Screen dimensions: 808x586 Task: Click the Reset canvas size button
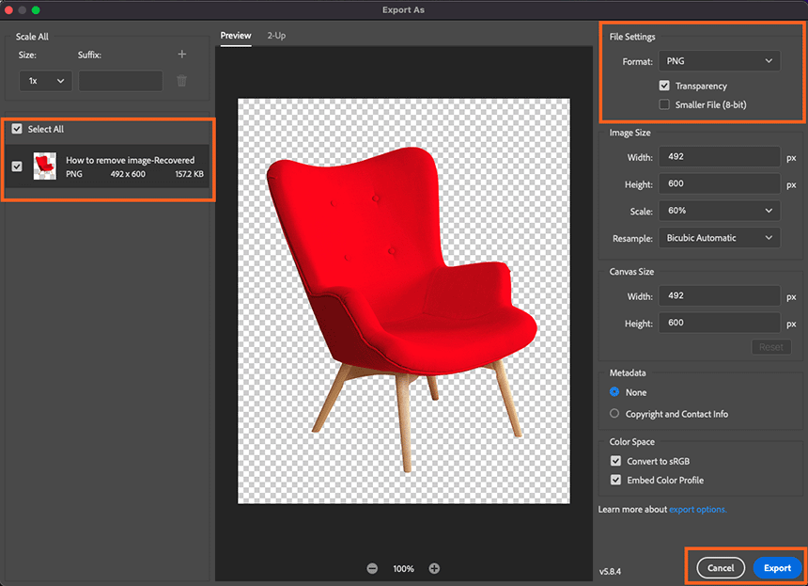[771, 347]
